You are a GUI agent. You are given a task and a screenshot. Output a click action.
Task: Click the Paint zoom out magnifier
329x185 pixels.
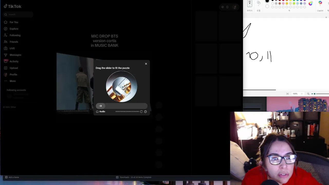tap(308, 94)
